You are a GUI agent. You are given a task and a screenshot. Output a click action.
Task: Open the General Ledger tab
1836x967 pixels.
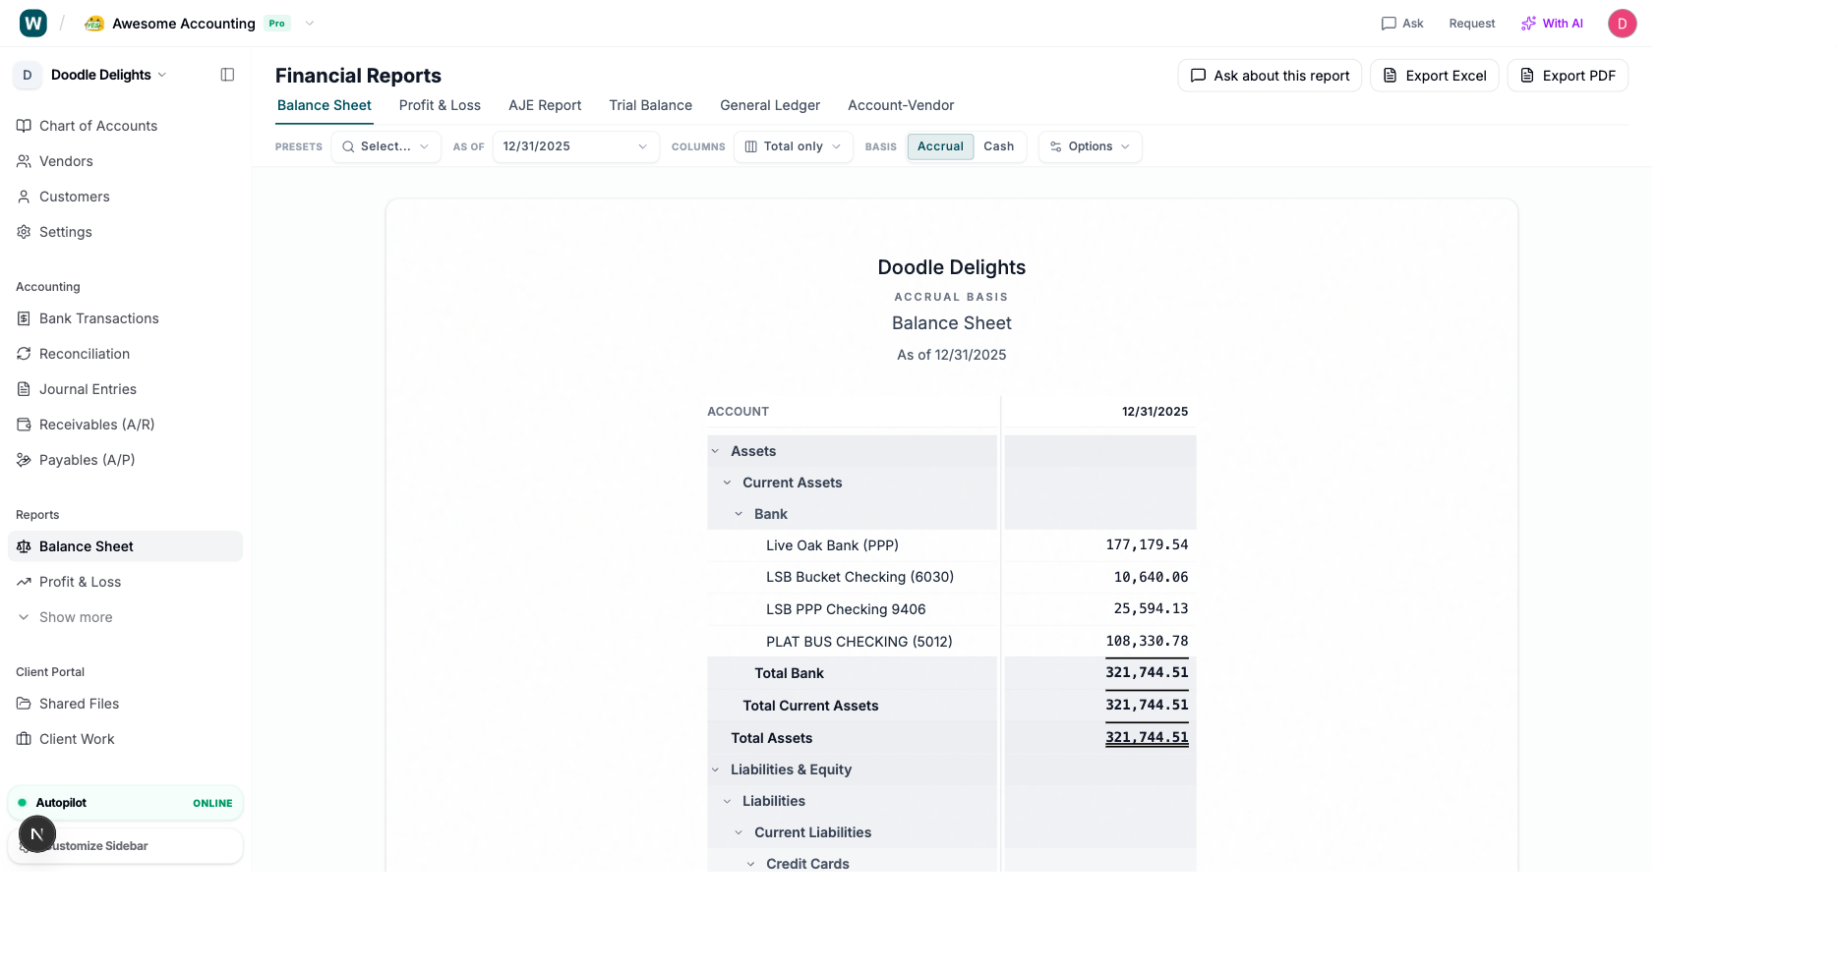coord(769,105)
